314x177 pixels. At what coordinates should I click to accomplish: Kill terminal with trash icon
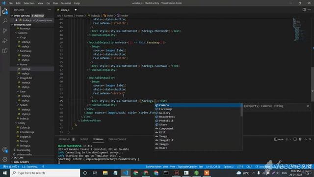tap(300, 139)
